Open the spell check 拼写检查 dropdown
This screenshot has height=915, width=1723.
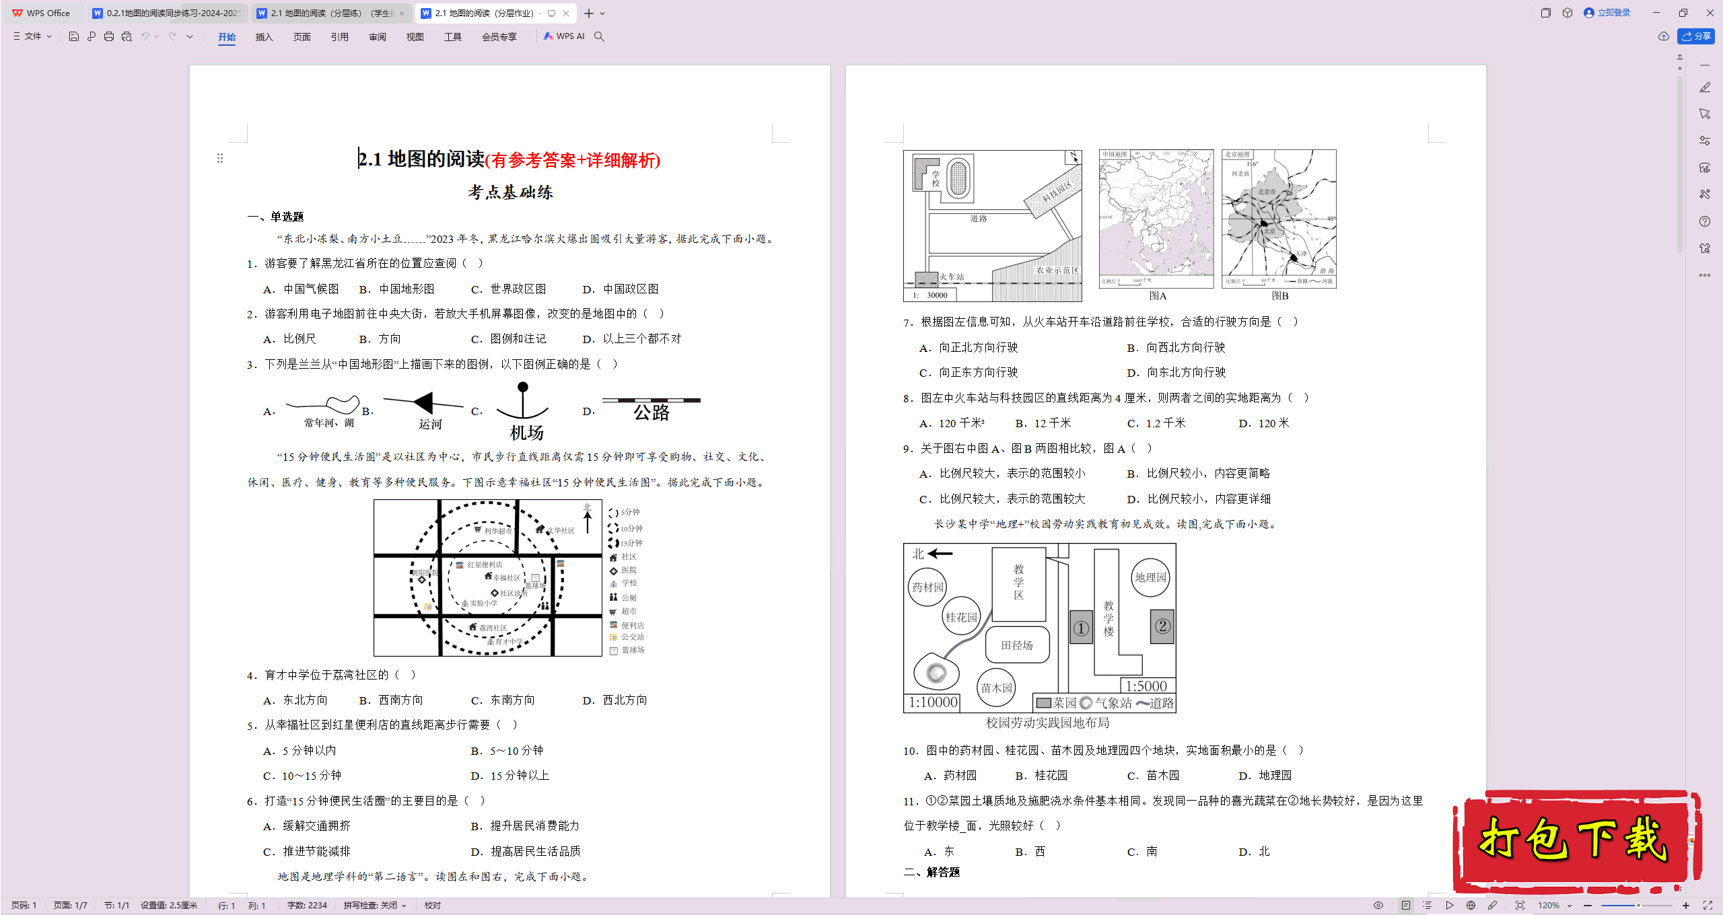tap(375, 906)
